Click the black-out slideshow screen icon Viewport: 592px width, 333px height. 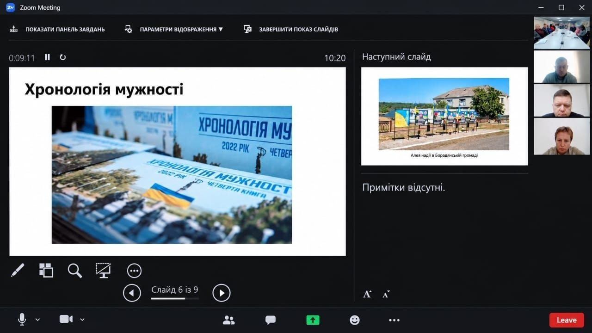pos(103,270)
